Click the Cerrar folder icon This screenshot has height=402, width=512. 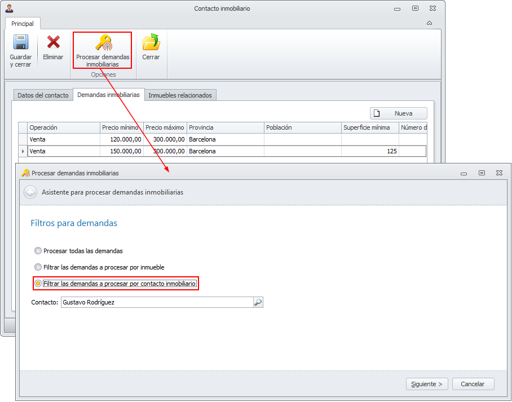click(x=151, y=42)
